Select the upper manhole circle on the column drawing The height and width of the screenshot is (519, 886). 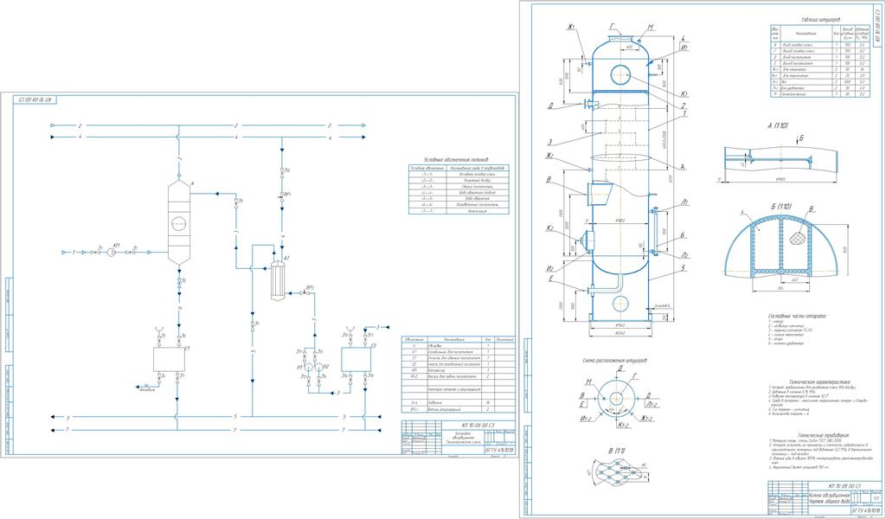(x=620, y=74)
